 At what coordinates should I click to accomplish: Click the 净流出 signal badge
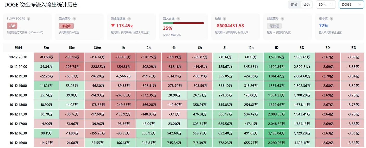coord(66,26)
